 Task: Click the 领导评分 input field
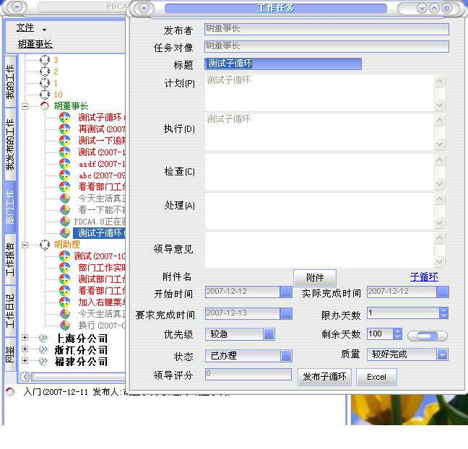tap(248, 374)
